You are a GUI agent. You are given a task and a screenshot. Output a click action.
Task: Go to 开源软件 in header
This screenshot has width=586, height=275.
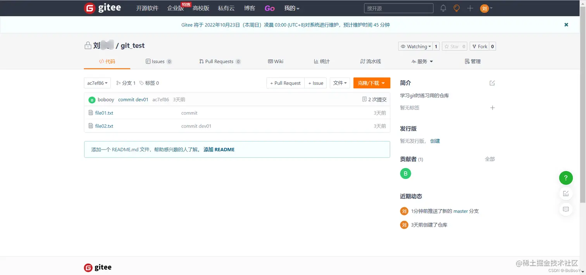[x=147, y=8]
